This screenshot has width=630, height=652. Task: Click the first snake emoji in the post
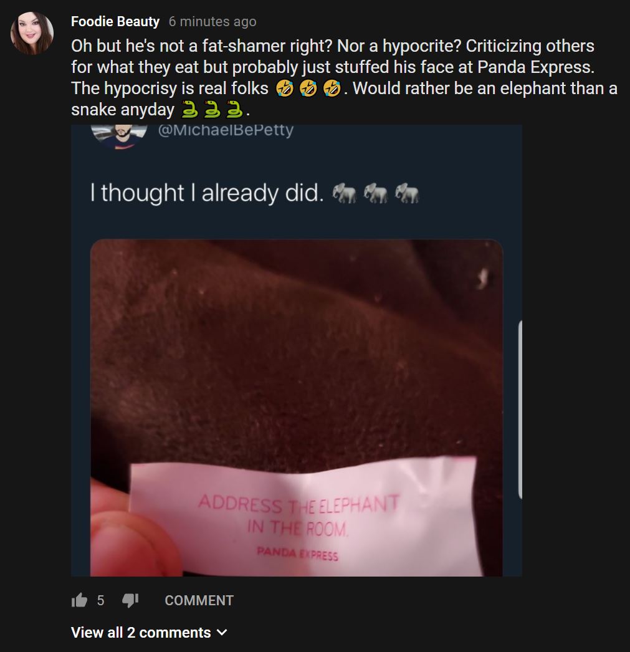[x=189, y=109]
